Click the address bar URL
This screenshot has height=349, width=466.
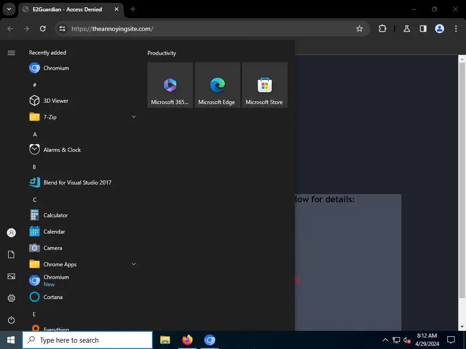[112, 29]
